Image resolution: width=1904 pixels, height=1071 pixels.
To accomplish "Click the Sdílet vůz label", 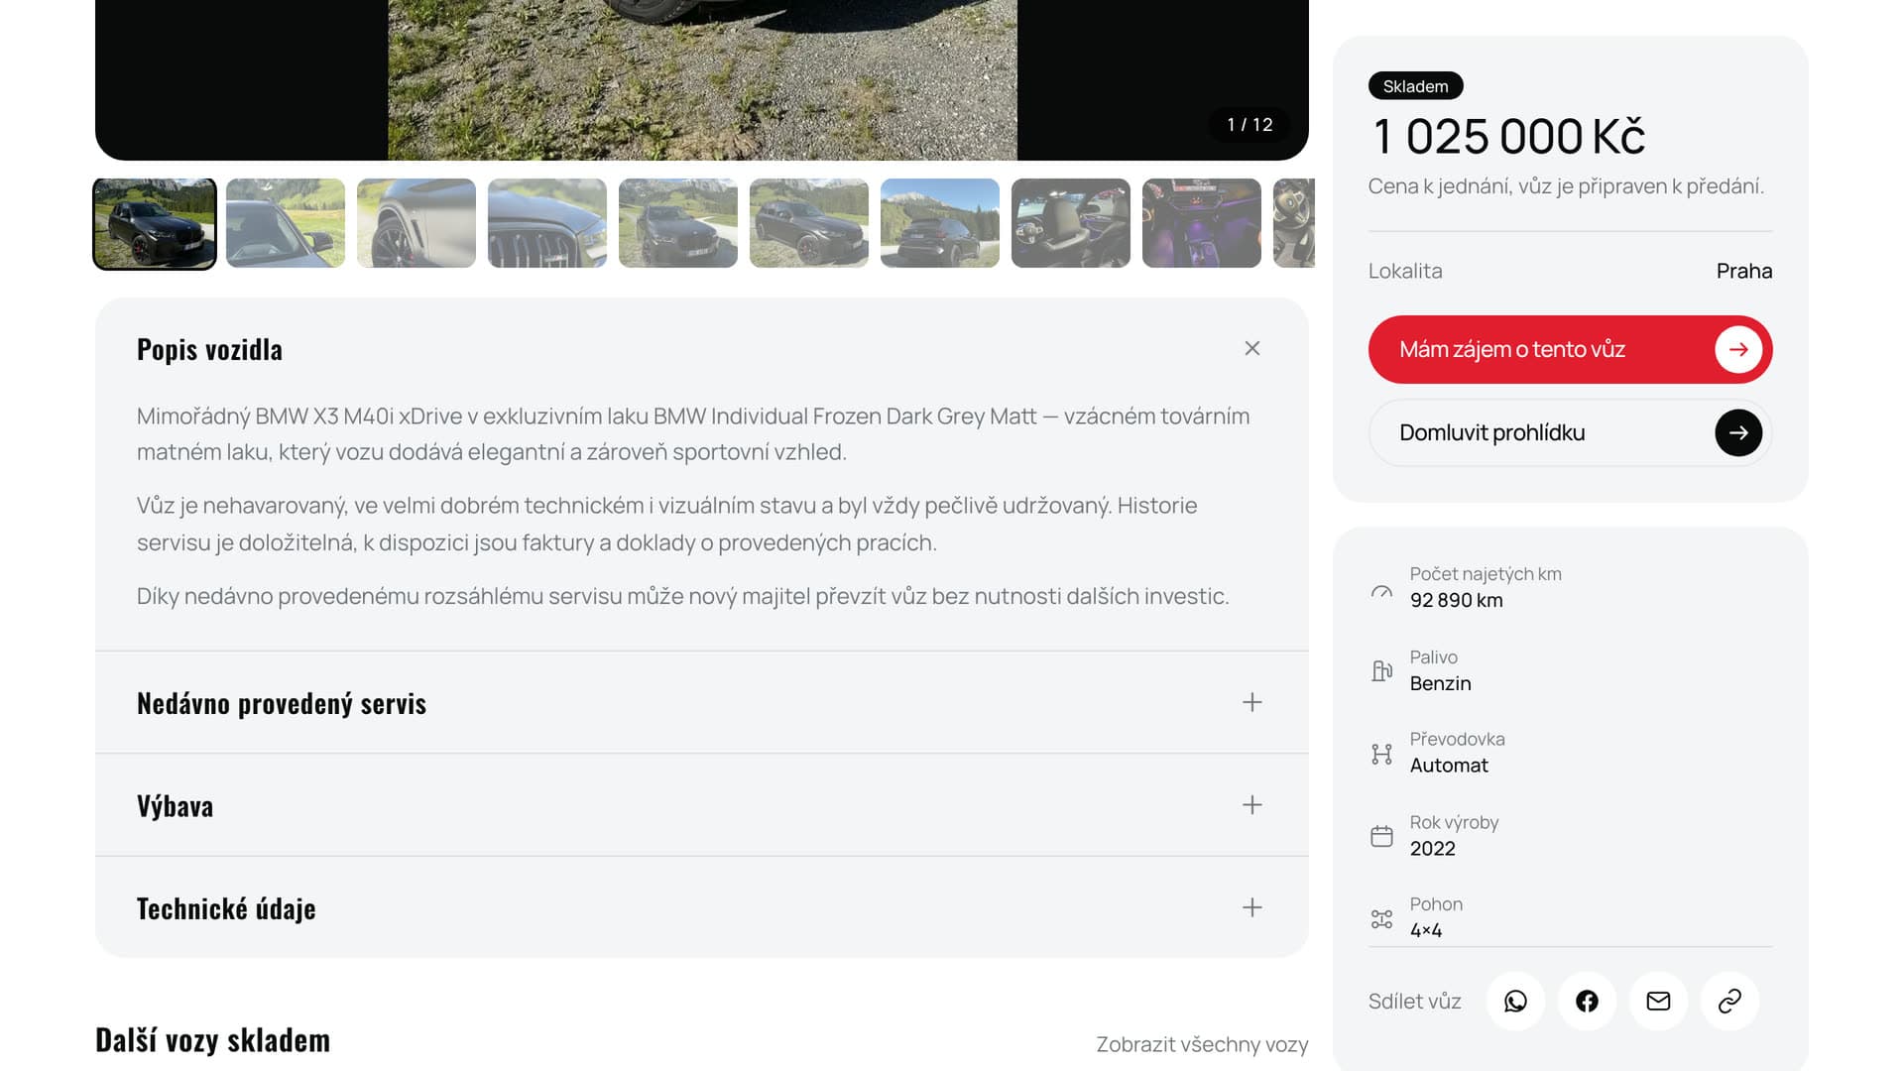I will point(1414,1002).
